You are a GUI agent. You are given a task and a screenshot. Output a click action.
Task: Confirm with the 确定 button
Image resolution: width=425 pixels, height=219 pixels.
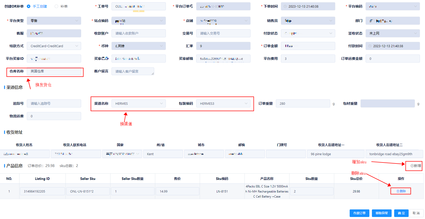click(x=401, y=213)
